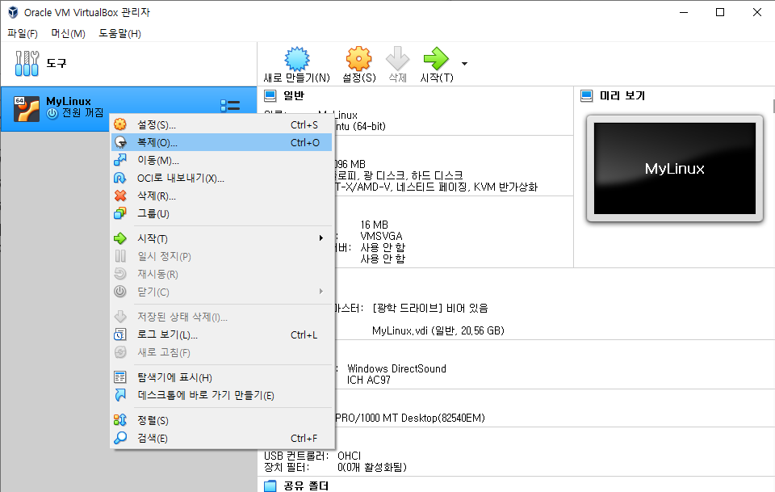Maximize the VirtualBox manager window
The height and width of the screenshot is (492, 775).
pyautogui.click(x=720, y=12)
